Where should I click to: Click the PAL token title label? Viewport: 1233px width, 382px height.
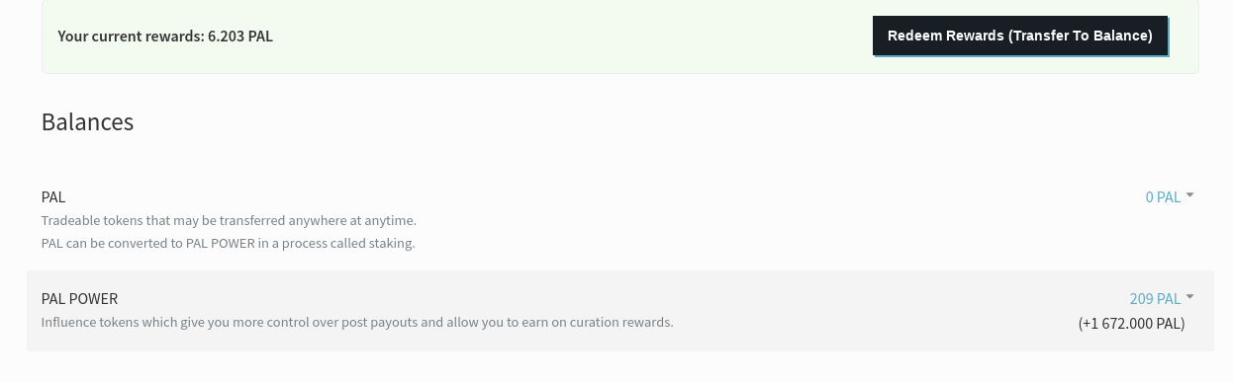point(53,196)
